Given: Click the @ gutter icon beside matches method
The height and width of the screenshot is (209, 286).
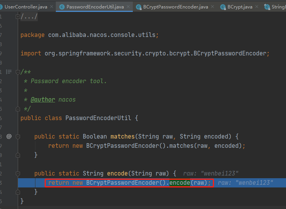Looking at the screenshot, I should (9, 136).
